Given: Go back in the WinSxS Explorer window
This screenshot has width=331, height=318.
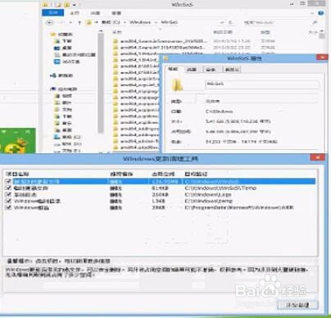Looking at the screenshot, I should [49, 23].
